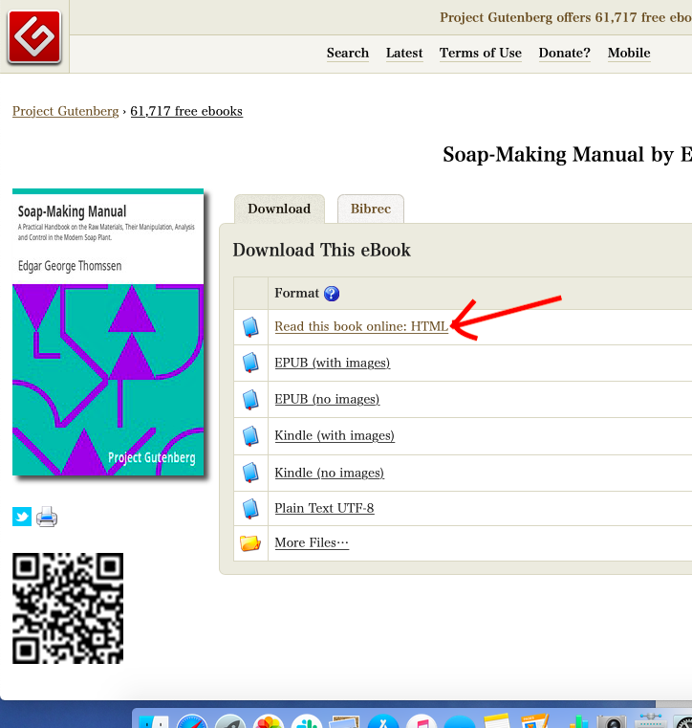This screenshot has height=728, width=692.
Task: Open the Mobile navigation link
Action: click(x=629, y=53)
